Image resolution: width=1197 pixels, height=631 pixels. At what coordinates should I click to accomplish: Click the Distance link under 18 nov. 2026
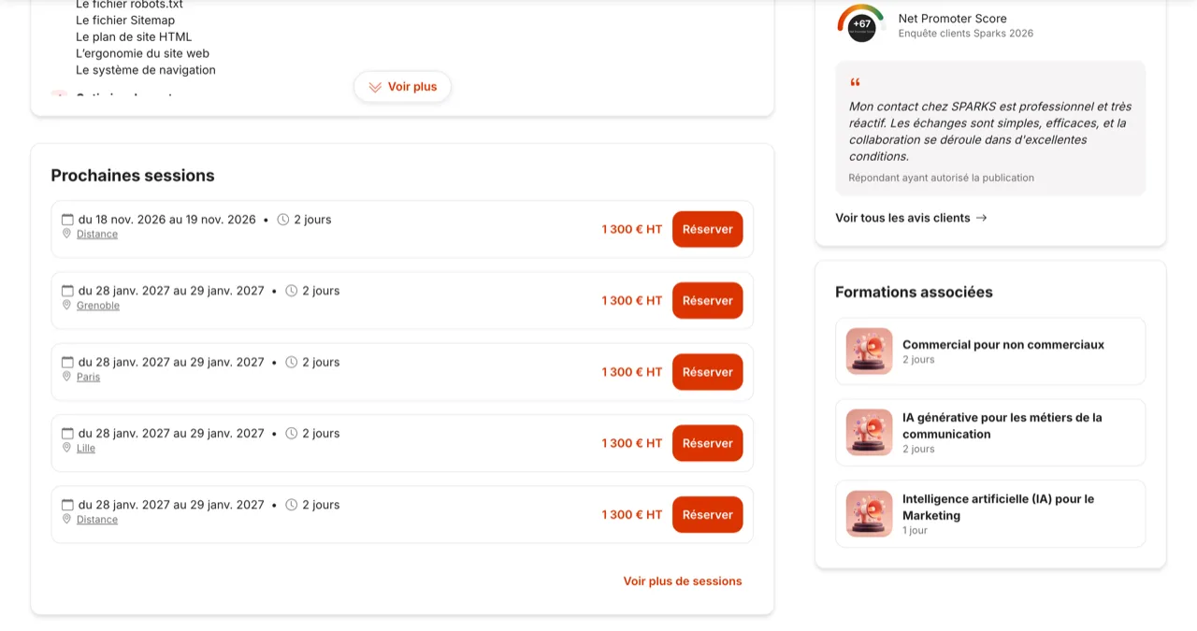pyautogui.click(x=97, y=234)
